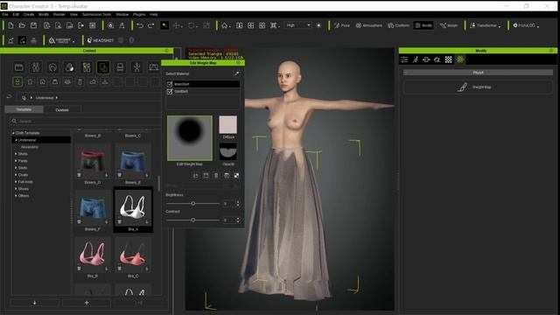Open the Physics tab icon in Modify panel
The height and width of the screenshot is (315, 560).
pos(460,59)
